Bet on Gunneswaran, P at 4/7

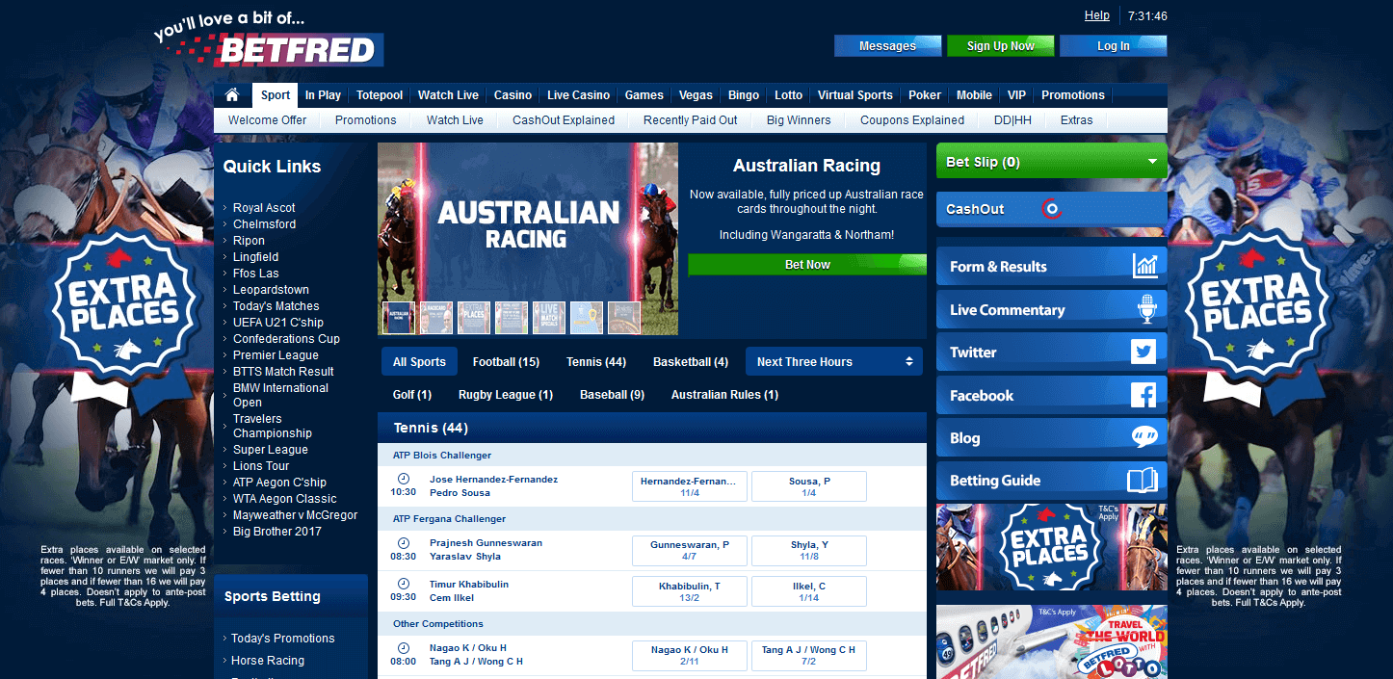pos(690,551)
